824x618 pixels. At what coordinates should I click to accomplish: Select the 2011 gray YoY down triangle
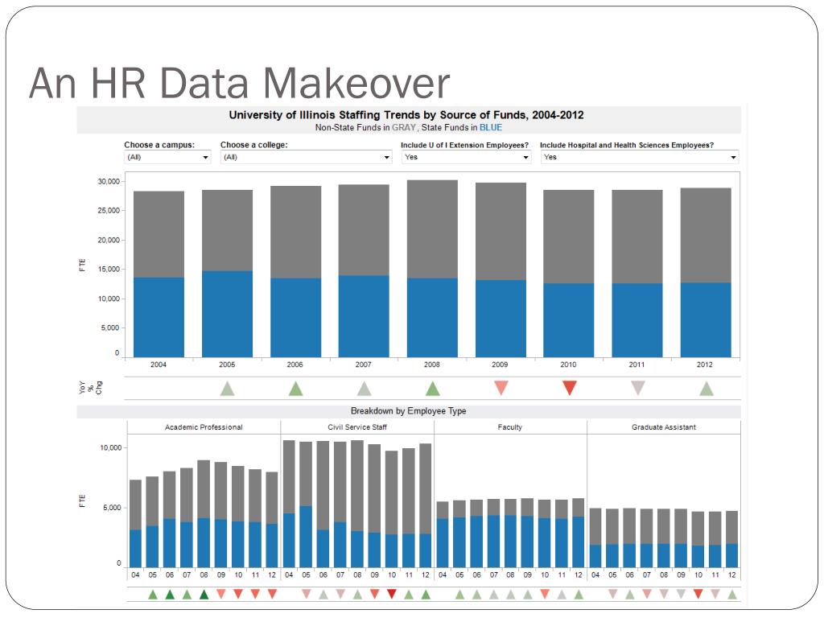point(638,388)
